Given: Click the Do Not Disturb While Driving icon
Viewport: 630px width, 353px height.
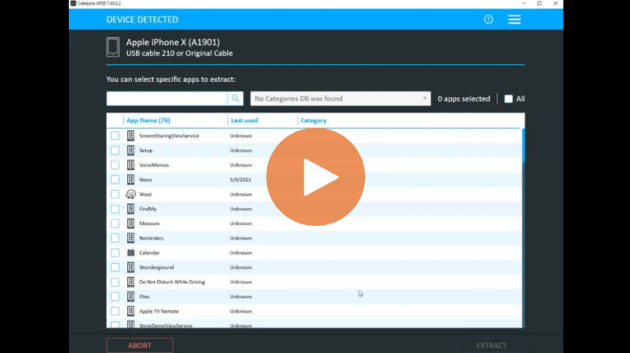Looking at the screenshot, I should (130, 282).
